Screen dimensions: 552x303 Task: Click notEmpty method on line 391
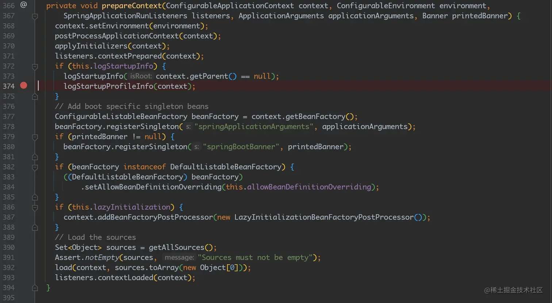click(102, 257)
